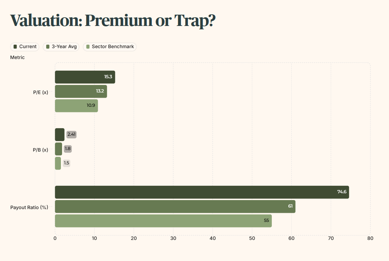389x261 pixels.
Task: Click the Sector Benchmark light green swatch
Action: click(88, 47)
